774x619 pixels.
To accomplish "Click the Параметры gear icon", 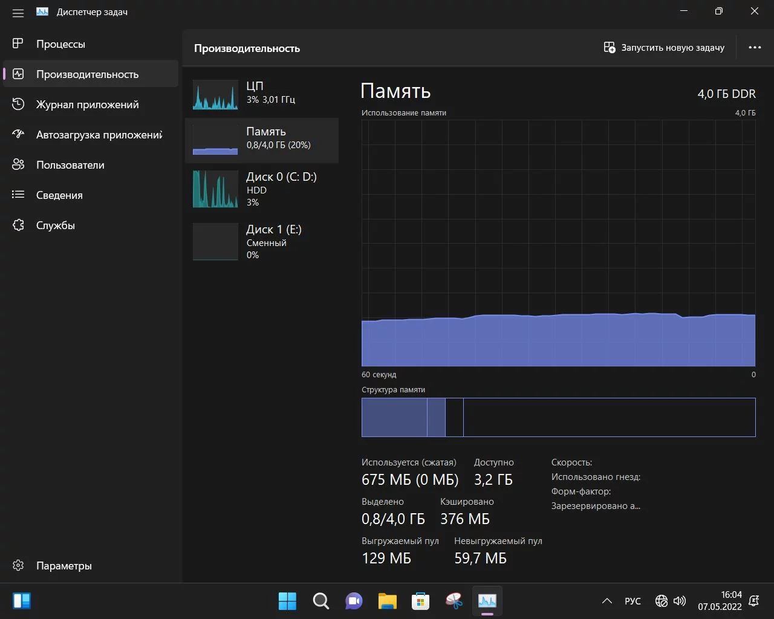I will click(18, 565).
